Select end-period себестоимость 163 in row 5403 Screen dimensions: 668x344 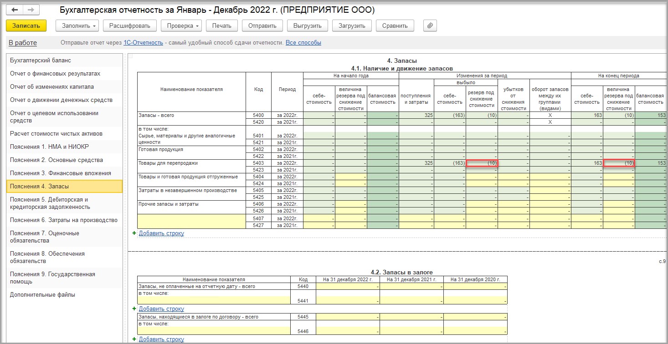(587, 163)
